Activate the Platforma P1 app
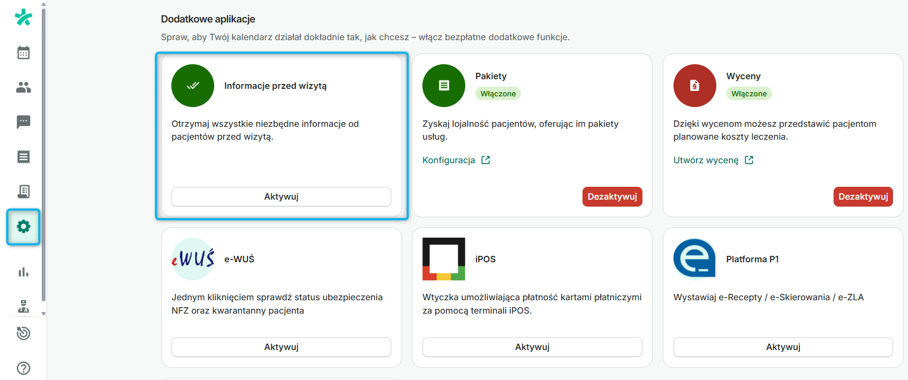908x380 pixels. pos(783,347)
